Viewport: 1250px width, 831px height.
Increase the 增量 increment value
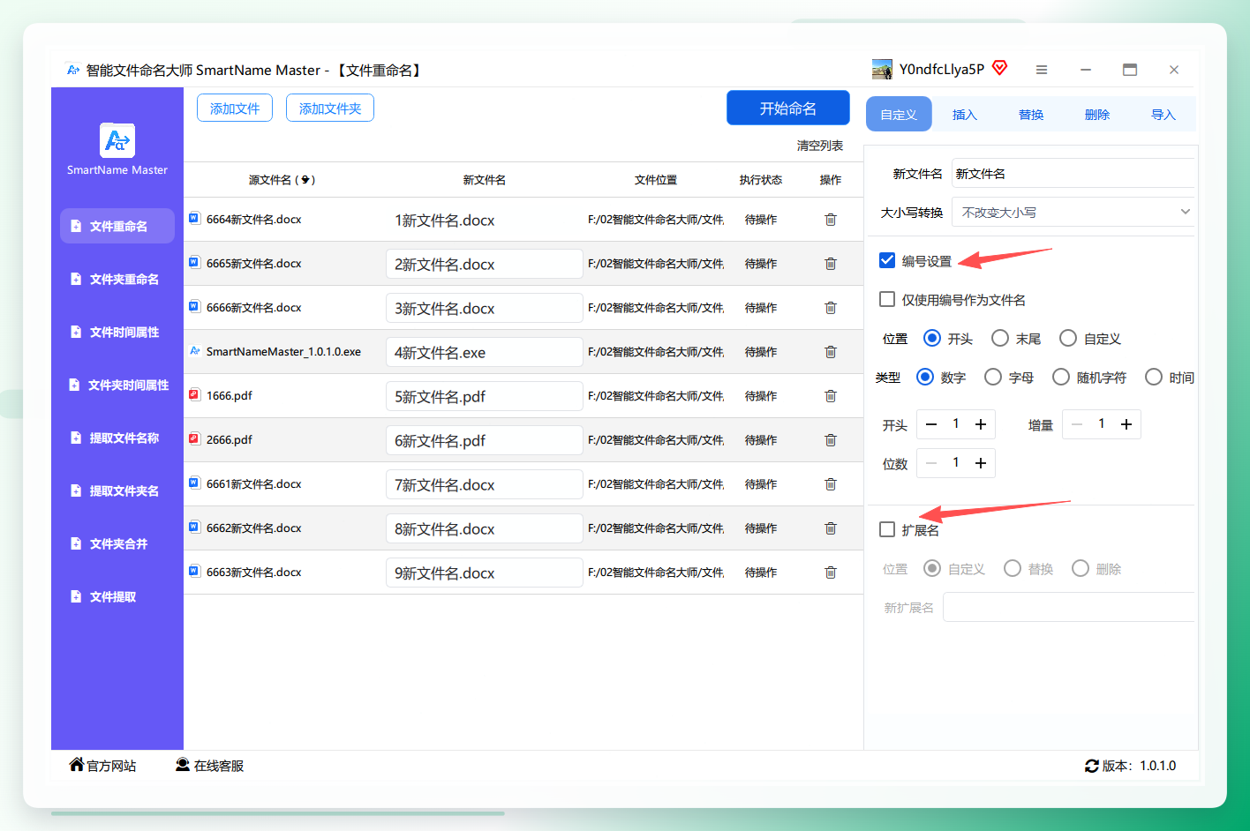[1126, 424]
